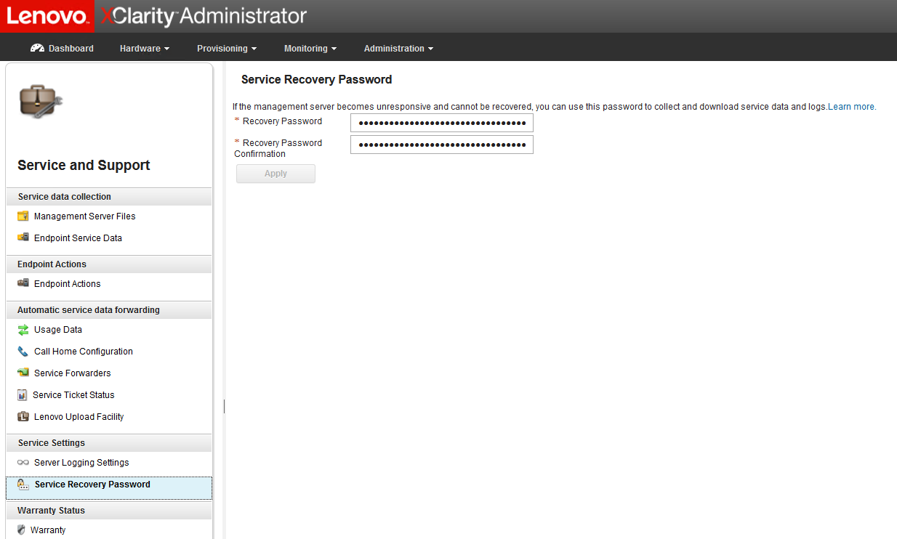Click the Call Home Configuration phone icon

click(x=23, y=351)
